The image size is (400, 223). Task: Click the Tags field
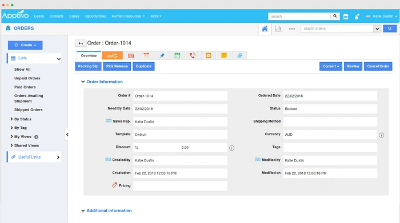[x=330, y=147]
